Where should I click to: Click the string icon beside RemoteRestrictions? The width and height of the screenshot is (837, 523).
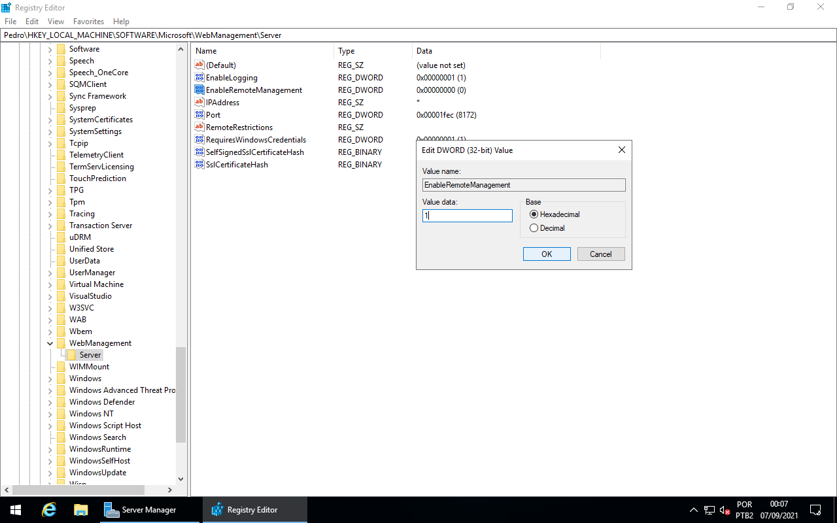tap(199, 127)
